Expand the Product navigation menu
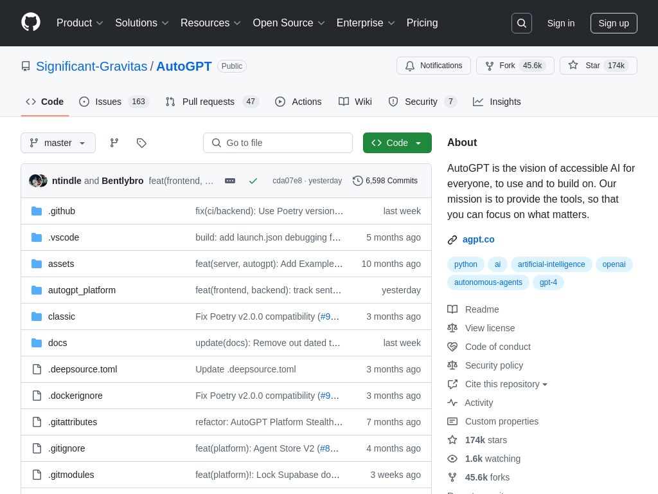Viewport: 658px width, 494px height. click(80, 23)
